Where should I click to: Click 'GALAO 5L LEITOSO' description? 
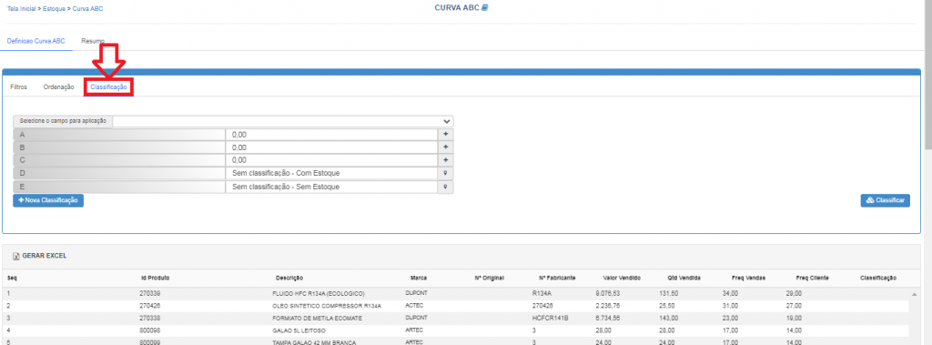click(x=299, y=330)
